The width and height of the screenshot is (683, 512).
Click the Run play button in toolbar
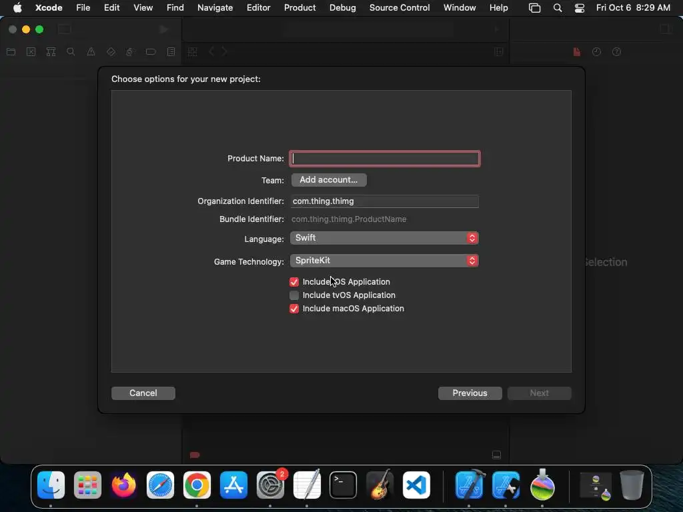(164, 29)
